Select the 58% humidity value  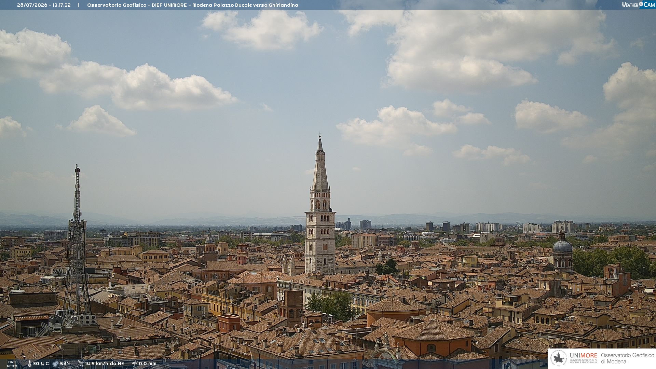point(65,364)
